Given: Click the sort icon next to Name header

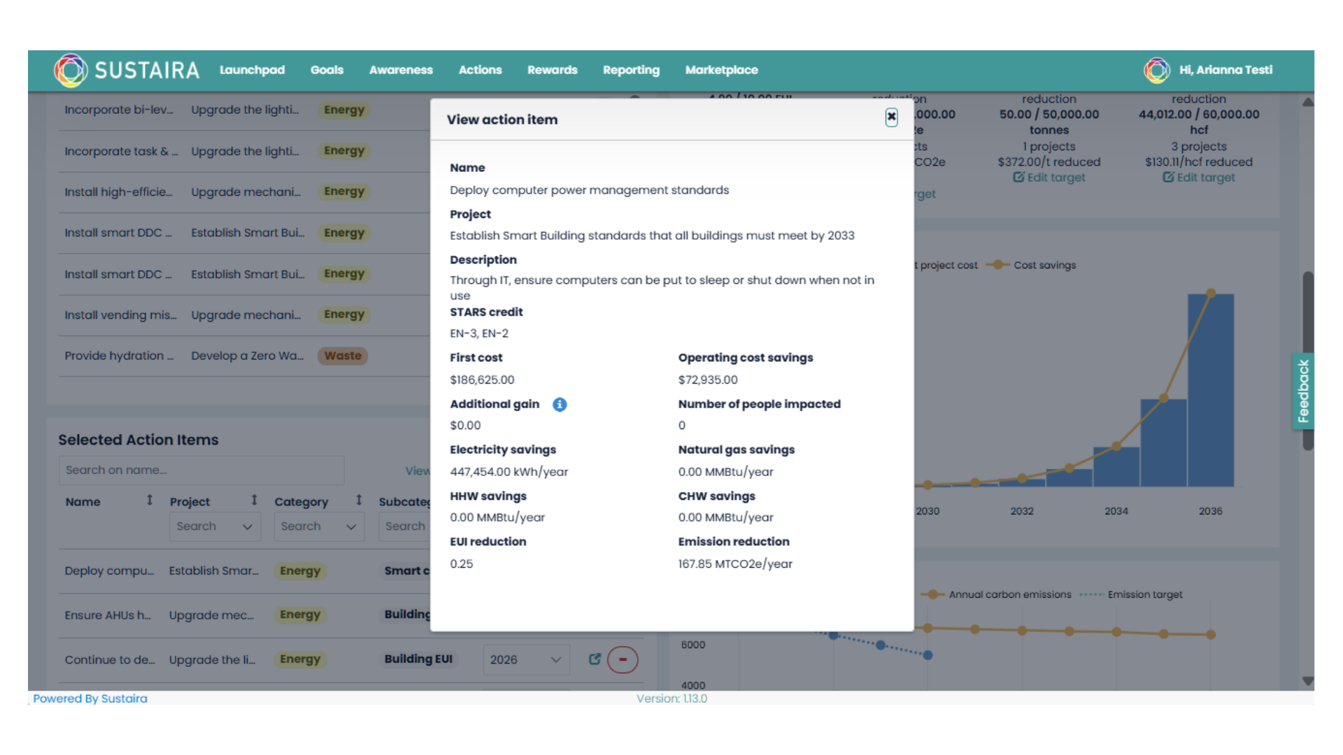Looking at the screenshot, I should [x=149, y=500].
